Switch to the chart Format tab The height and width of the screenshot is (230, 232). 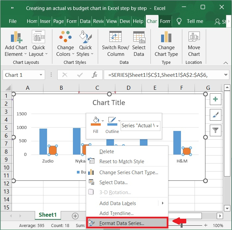(165, 21)
